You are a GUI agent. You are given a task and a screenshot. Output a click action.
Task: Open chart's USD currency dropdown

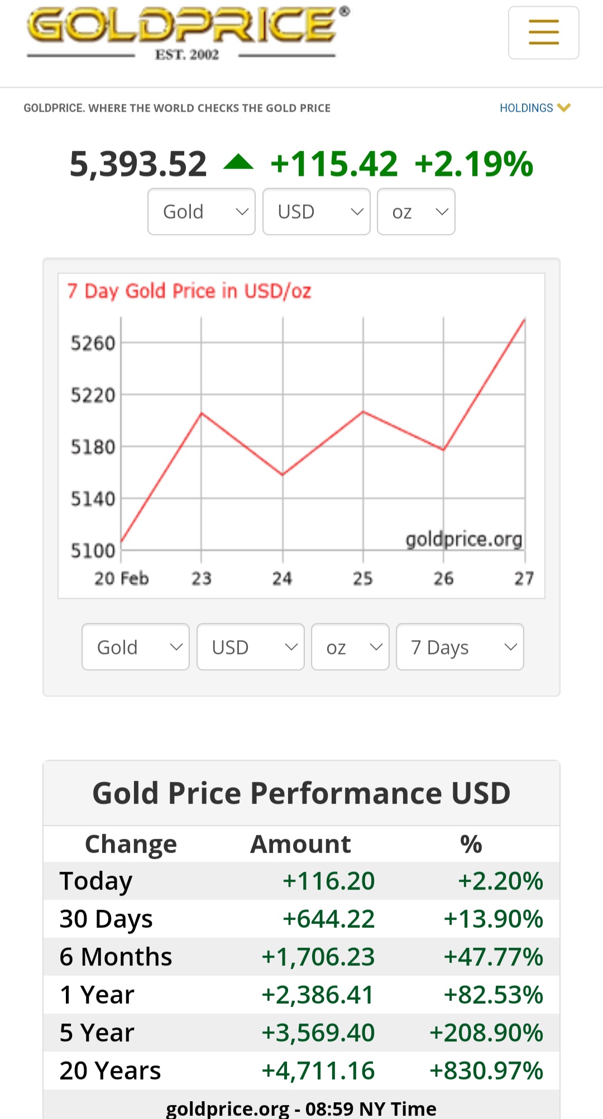click(250, 647)
